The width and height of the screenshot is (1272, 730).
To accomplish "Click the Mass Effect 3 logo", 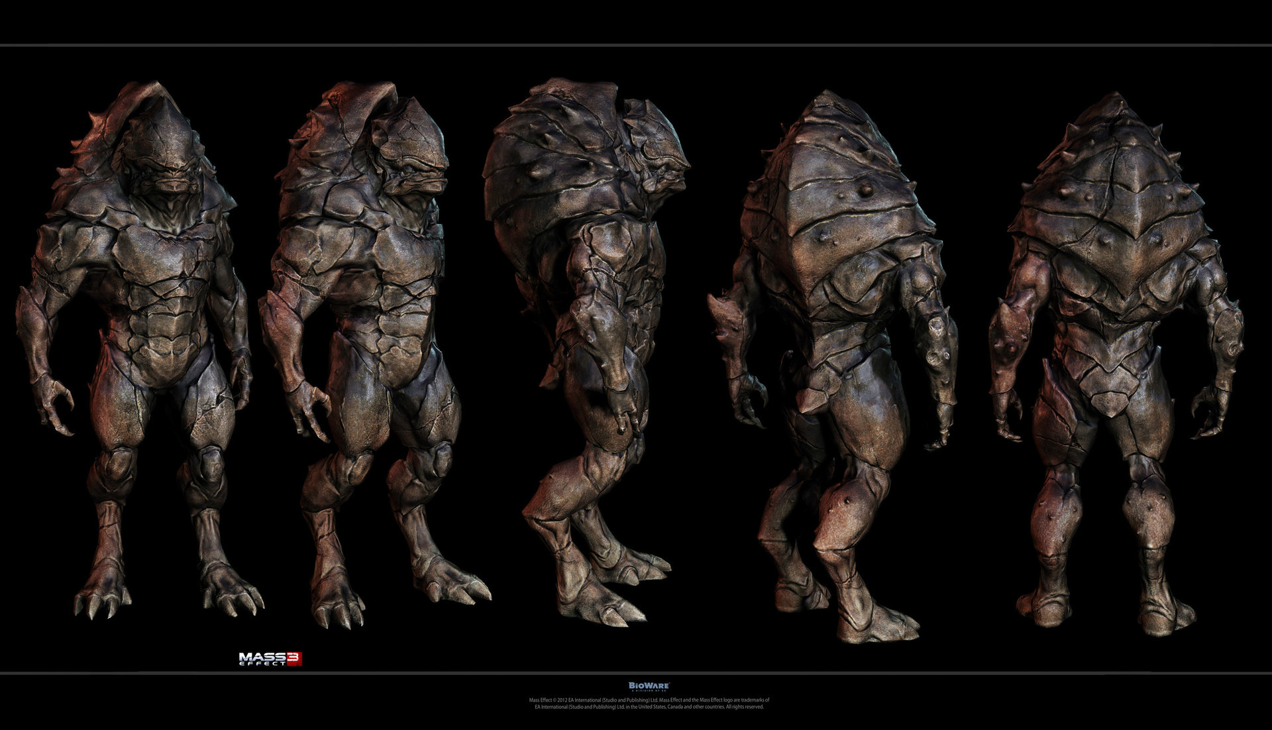I will tap(272, 658).
